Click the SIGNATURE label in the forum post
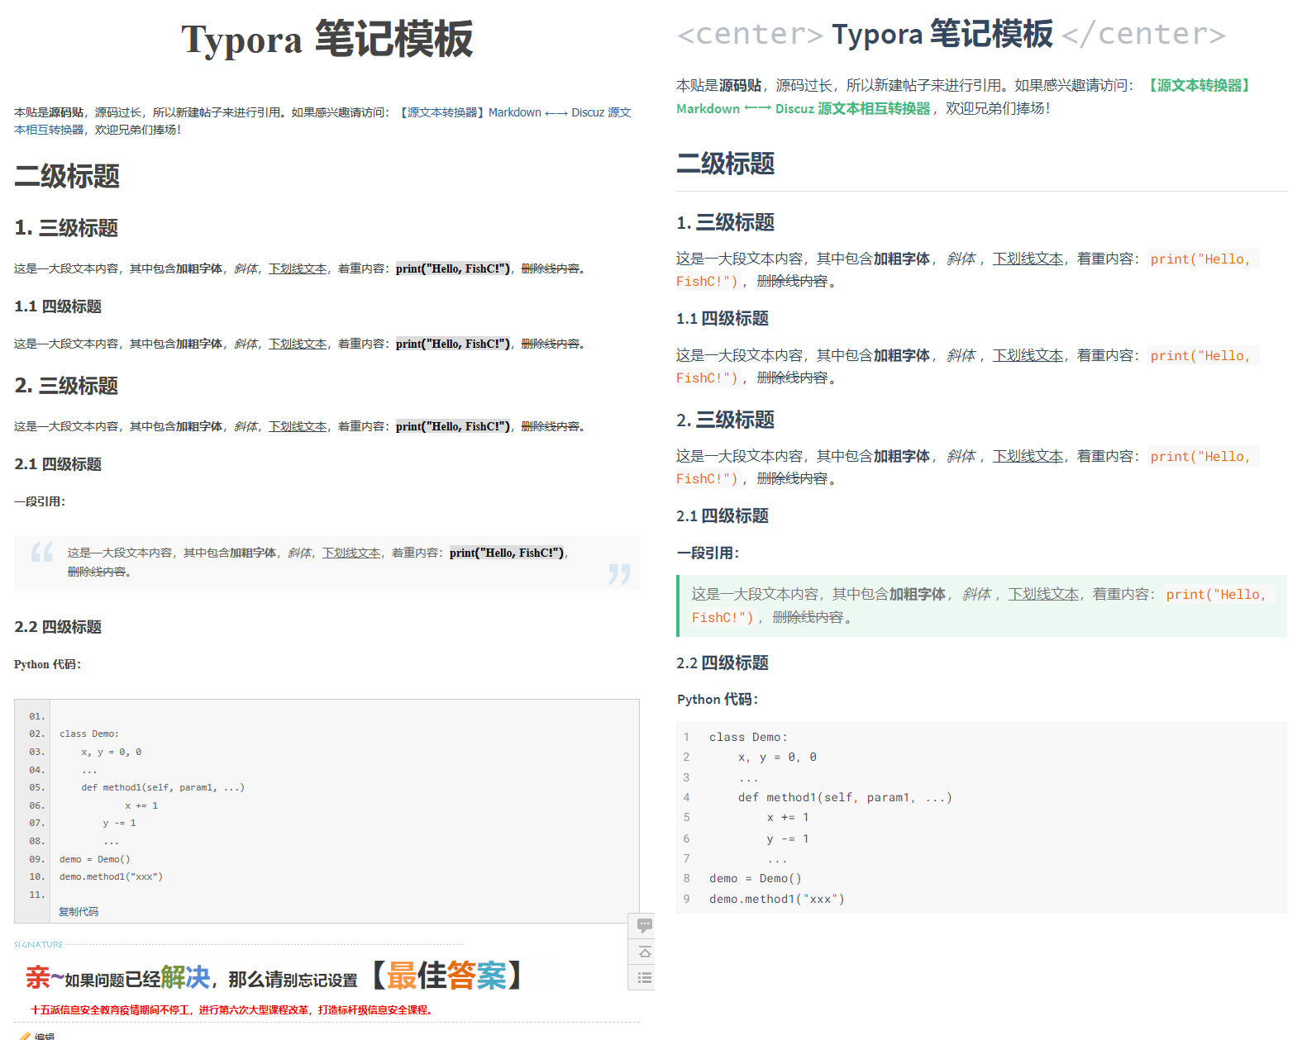The height and width of the screenshot is (1040, 1302). (x=38, y=944)
